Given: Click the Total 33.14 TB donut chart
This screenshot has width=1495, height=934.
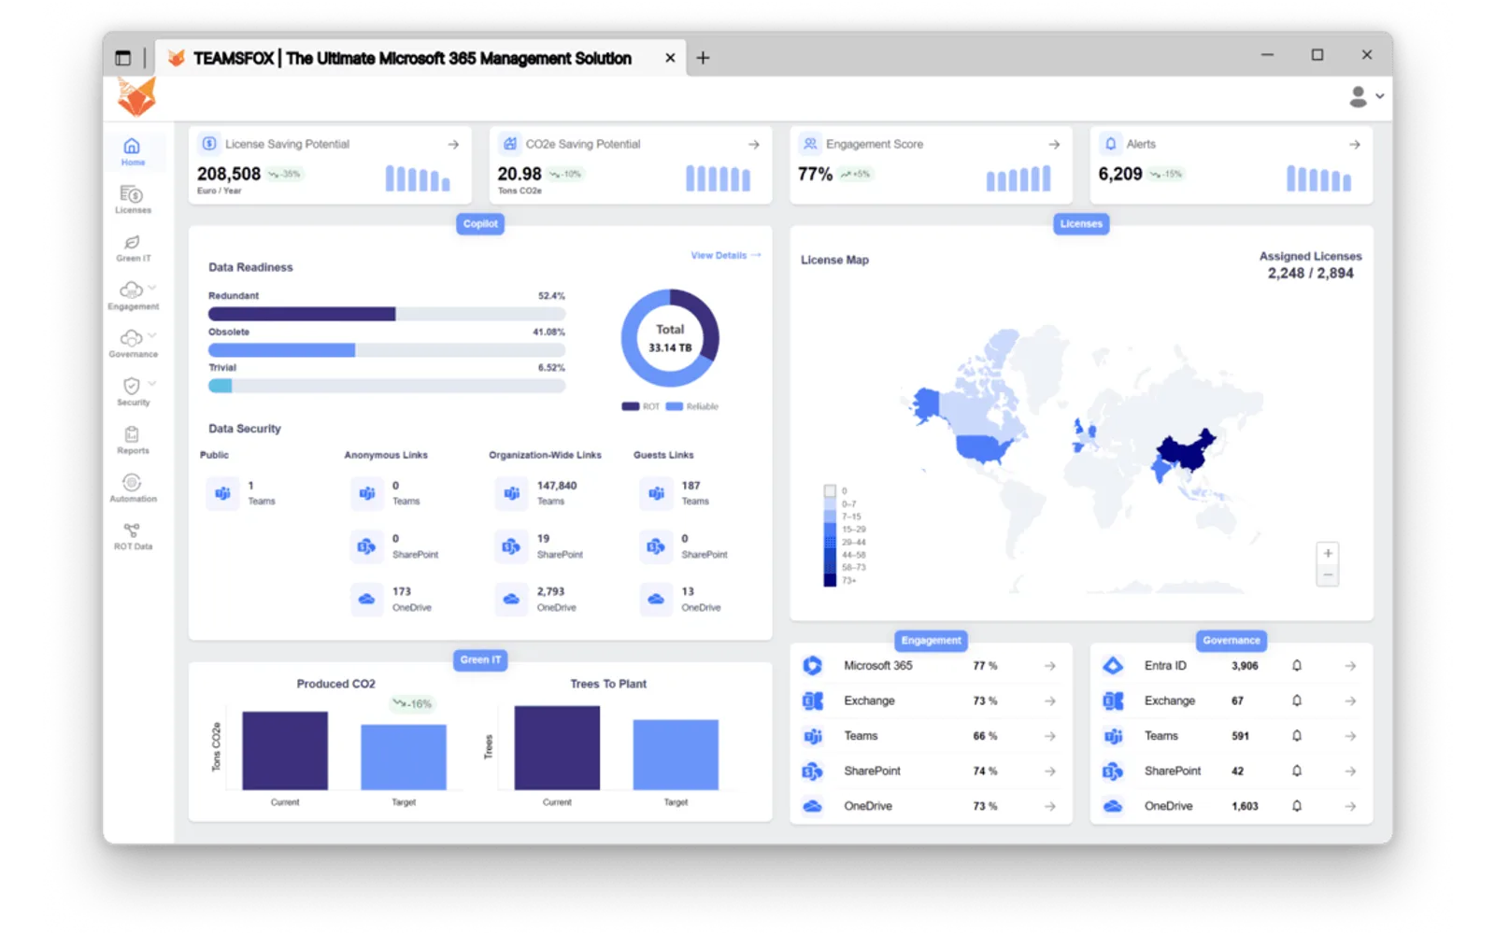Looking at the screenshot, I should coord(670,338).
